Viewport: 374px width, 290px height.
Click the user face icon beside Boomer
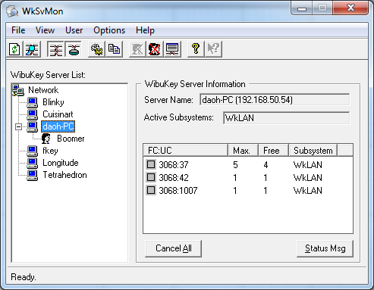pos(46,139)
